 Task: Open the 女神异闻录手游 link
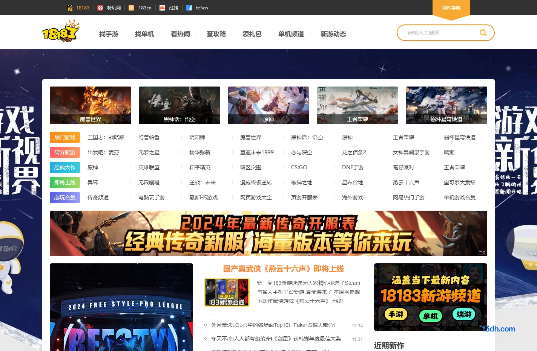(411, 152)
